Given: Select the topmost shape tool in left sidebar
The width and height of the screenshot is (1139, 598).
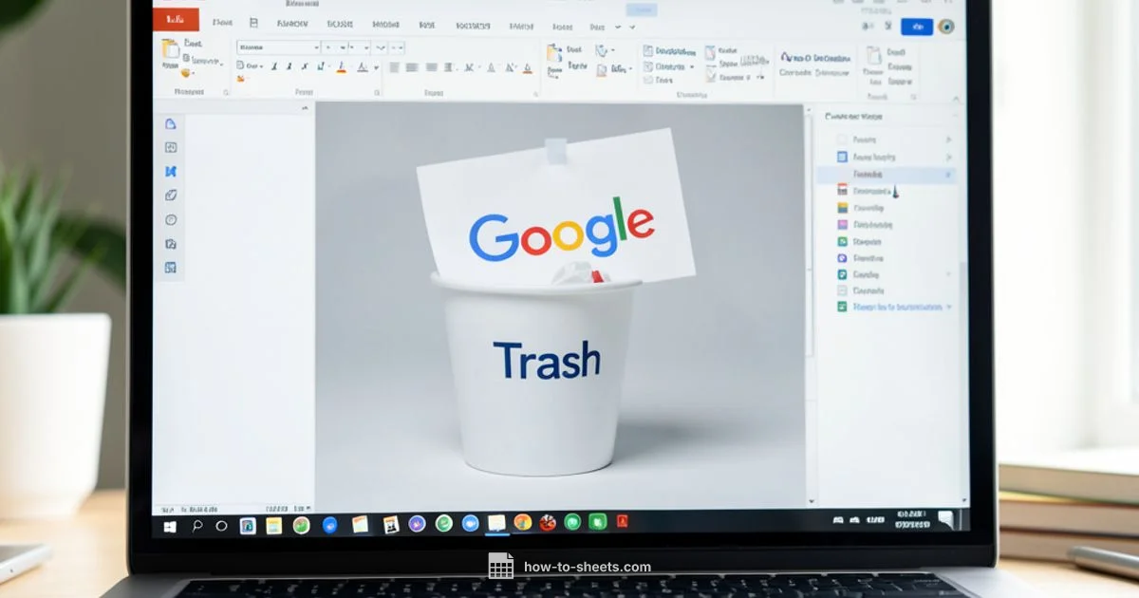Looking at the screenshot, I should coord(170,124).
